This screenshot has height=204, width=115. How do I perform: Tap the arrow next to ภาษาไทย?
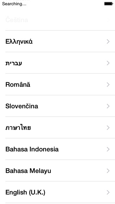tap(108, 128)
